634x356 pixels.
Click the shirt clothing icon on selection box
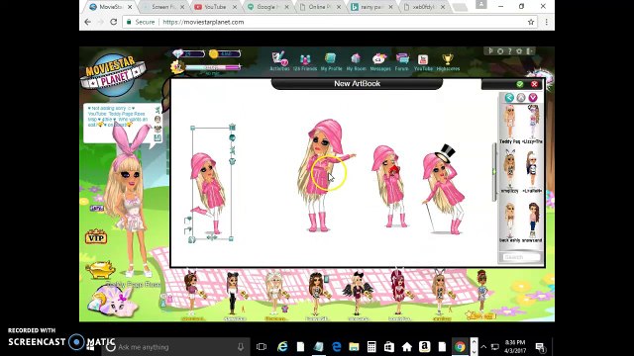(232, 161)
